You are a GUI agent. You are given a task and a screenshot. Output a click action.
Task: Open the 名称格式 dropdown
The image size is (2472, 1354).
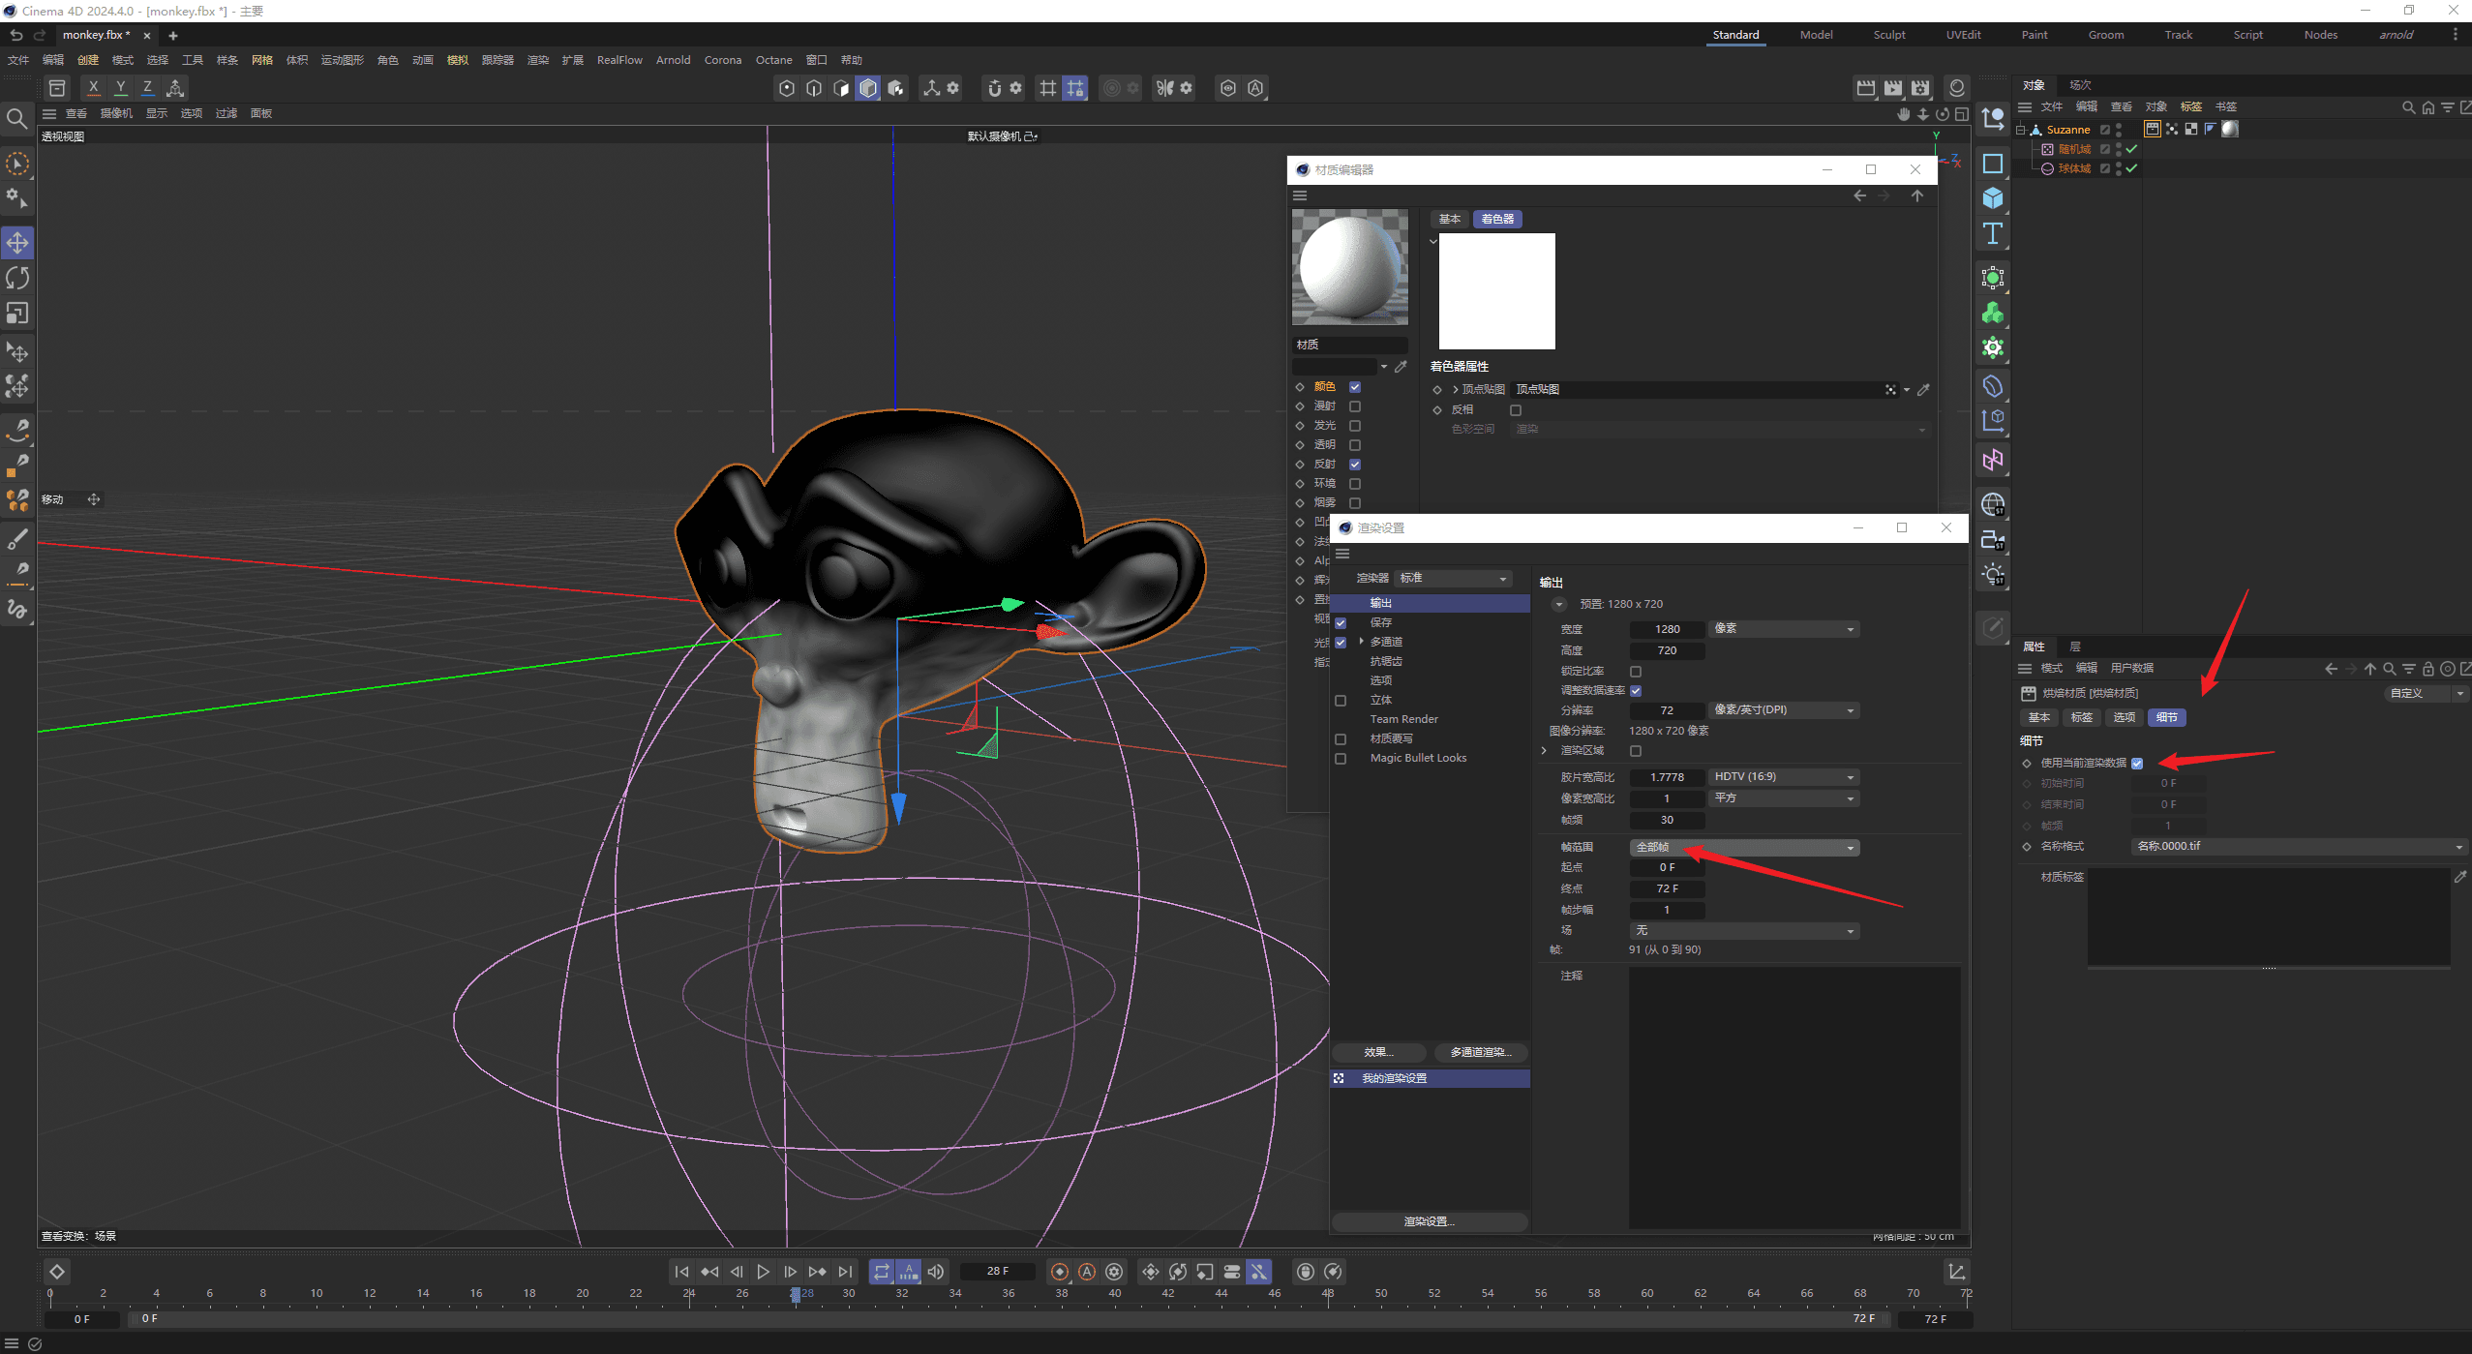click(2299, 847)
